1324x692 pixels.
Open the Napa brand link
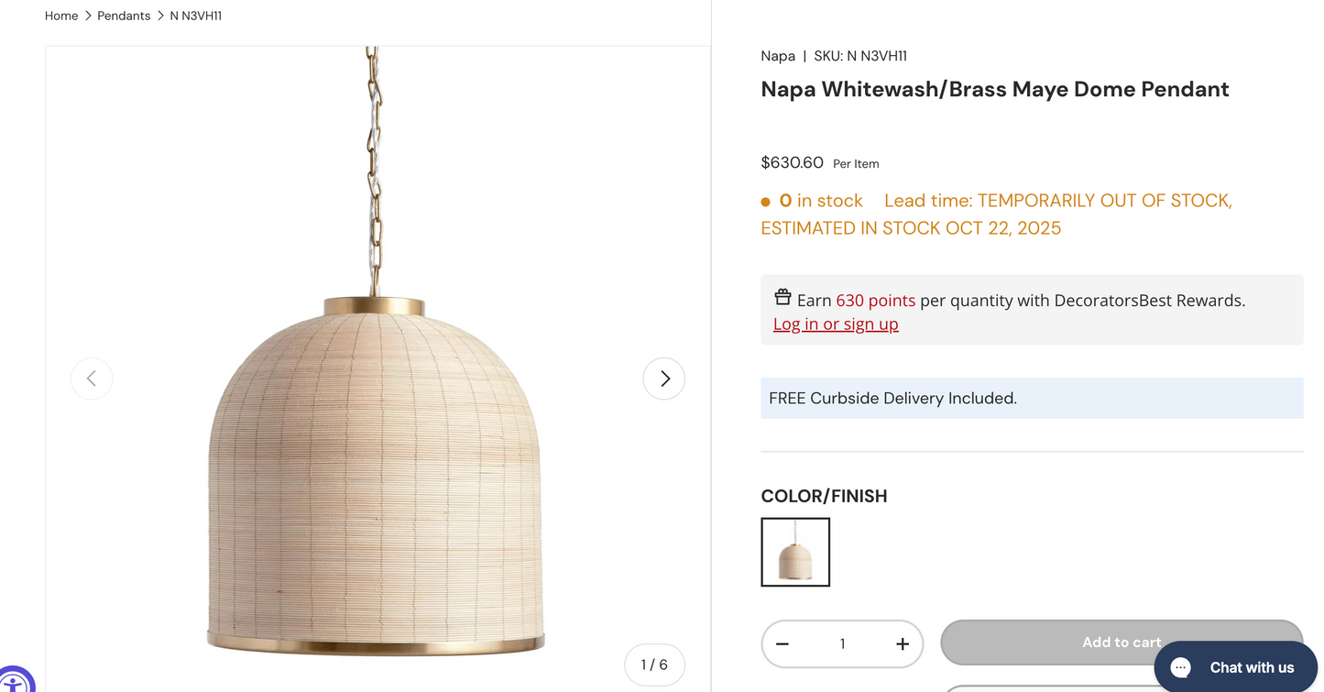(778, 56)
